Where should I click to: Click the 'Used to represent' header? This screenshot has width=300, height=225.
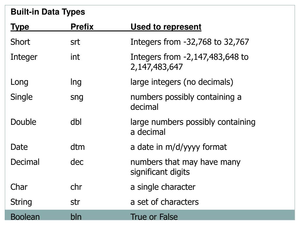pyautogui.click(x=166, y=27)
